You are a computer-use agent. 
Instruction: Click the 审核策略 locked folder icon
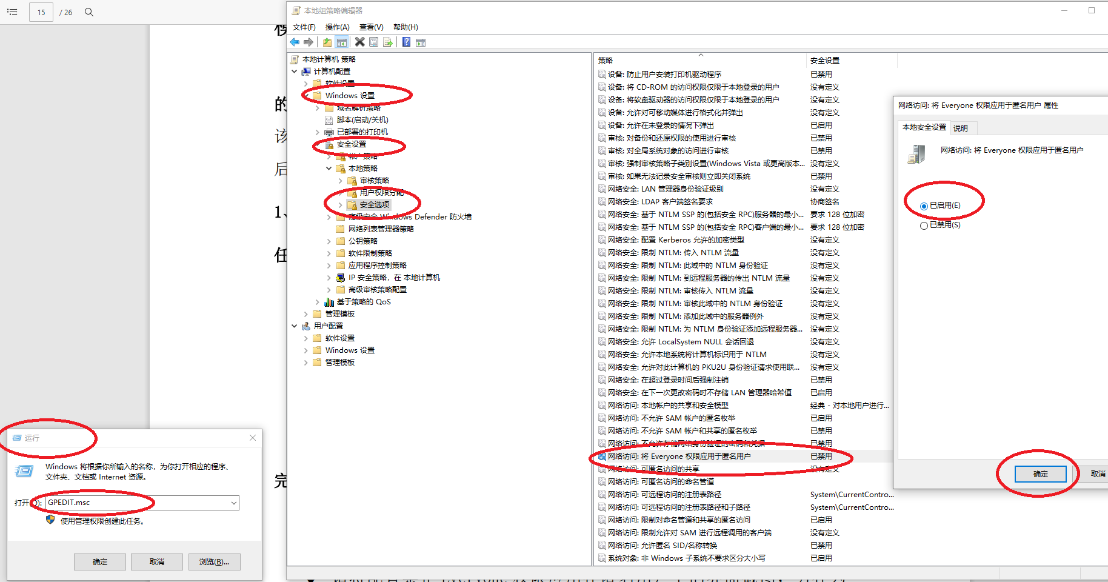tap(352, 181)
